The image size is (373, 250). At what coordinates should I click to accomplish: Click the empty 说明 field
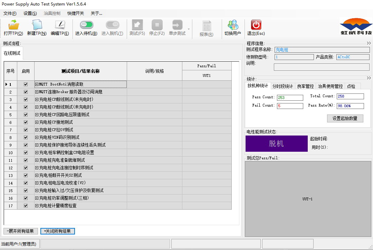(322, 67)
